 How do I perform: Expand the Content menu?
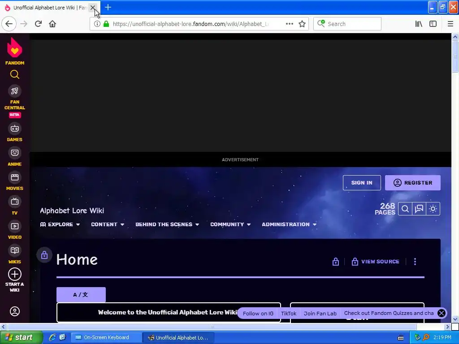pyautogui.click(x=108, y=224)
